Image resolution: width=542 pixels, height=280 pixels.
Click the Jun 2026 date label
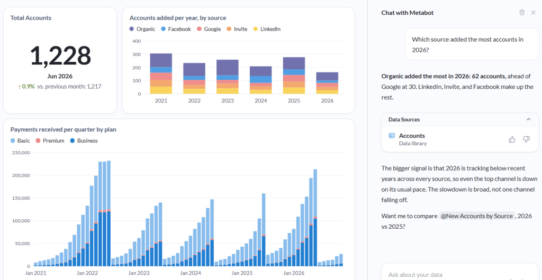point(60,77)
